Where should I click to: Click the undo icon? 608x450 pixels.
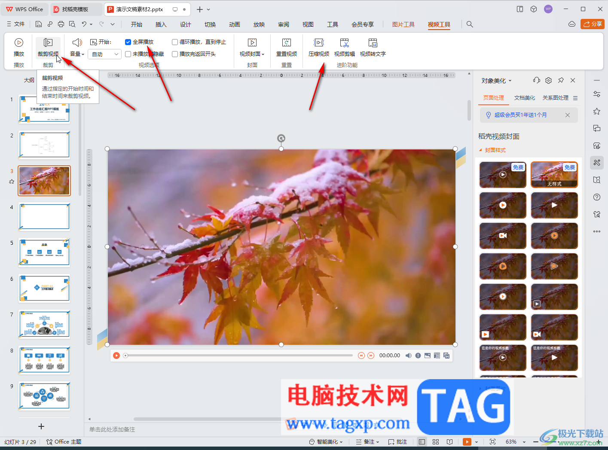click(84, 24)
